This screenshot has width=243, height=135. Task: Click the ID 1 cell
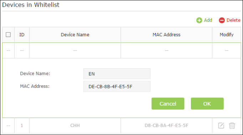pos(22,125)
